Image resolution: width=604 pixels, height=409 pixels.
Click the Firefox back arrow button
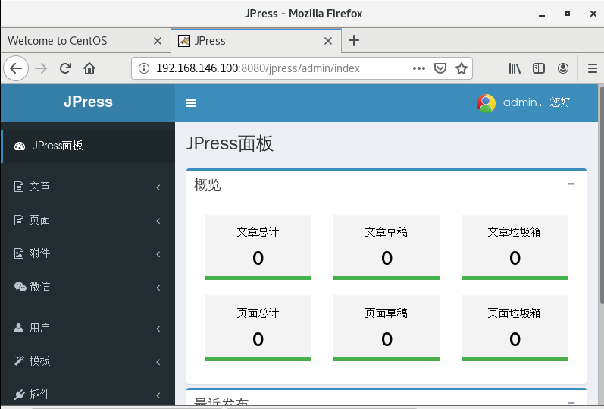pyautogui.click(x=16, y=68)
